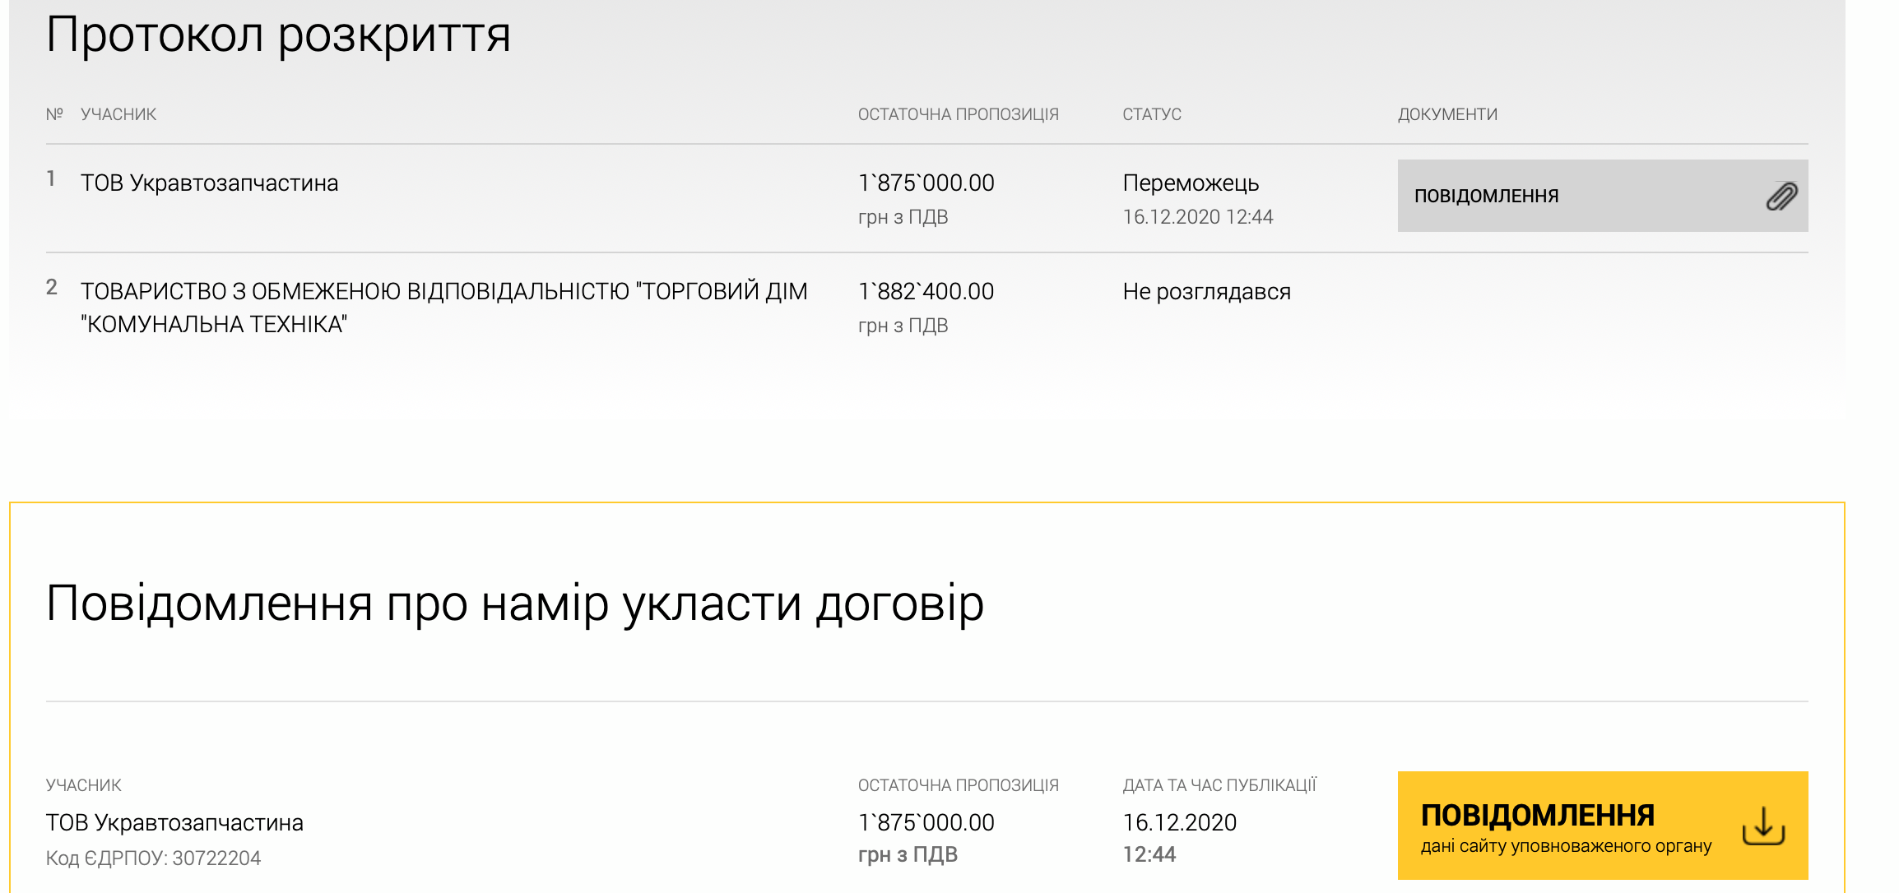Click the Не розглядався status text
This screenshot has height=893, width=1899.
point(1206,292)
